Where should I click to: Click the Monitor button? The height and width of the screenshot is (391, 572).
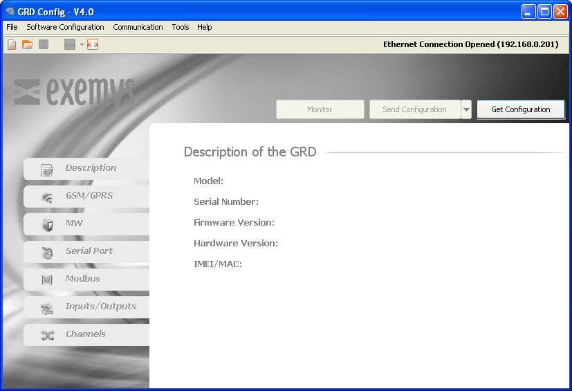pos(320,109)
